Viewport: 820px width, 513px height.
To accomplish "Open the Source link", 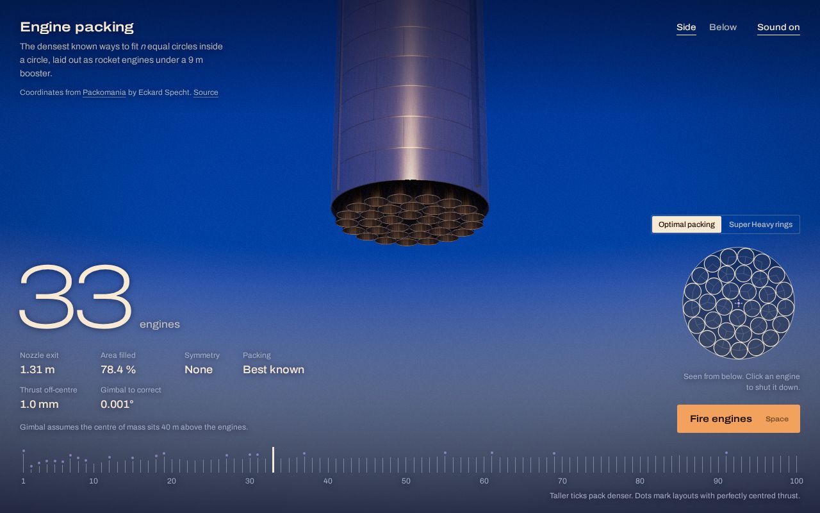I will [x=206, y=92].
